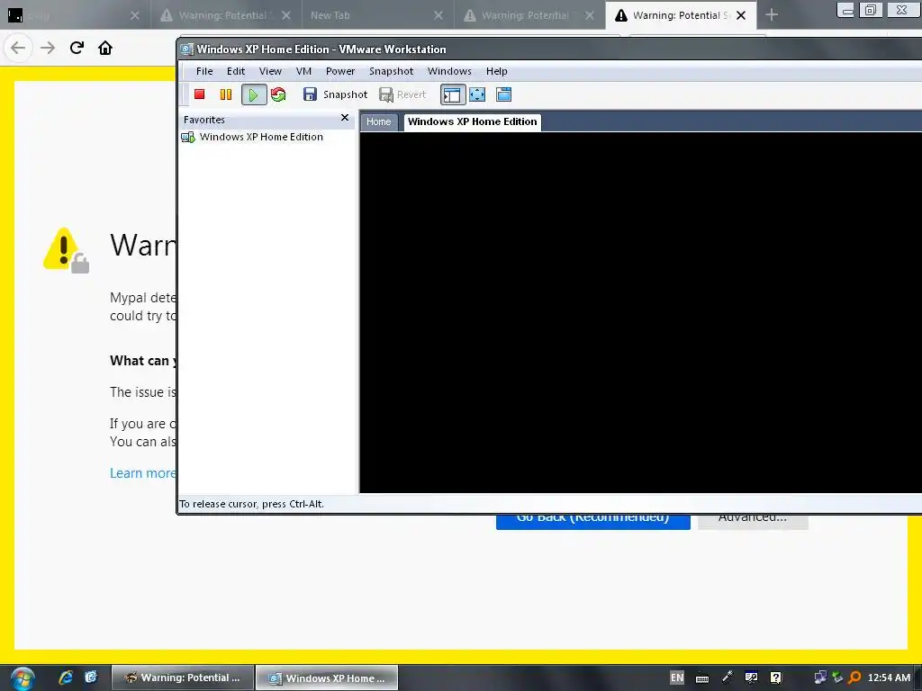922x691 pixels.
Task: Go to the browser Home page icon
Action: click(x=105, y=48)
